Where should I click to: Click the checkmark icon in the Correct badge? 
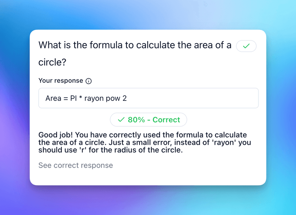[x=121, y=120]
